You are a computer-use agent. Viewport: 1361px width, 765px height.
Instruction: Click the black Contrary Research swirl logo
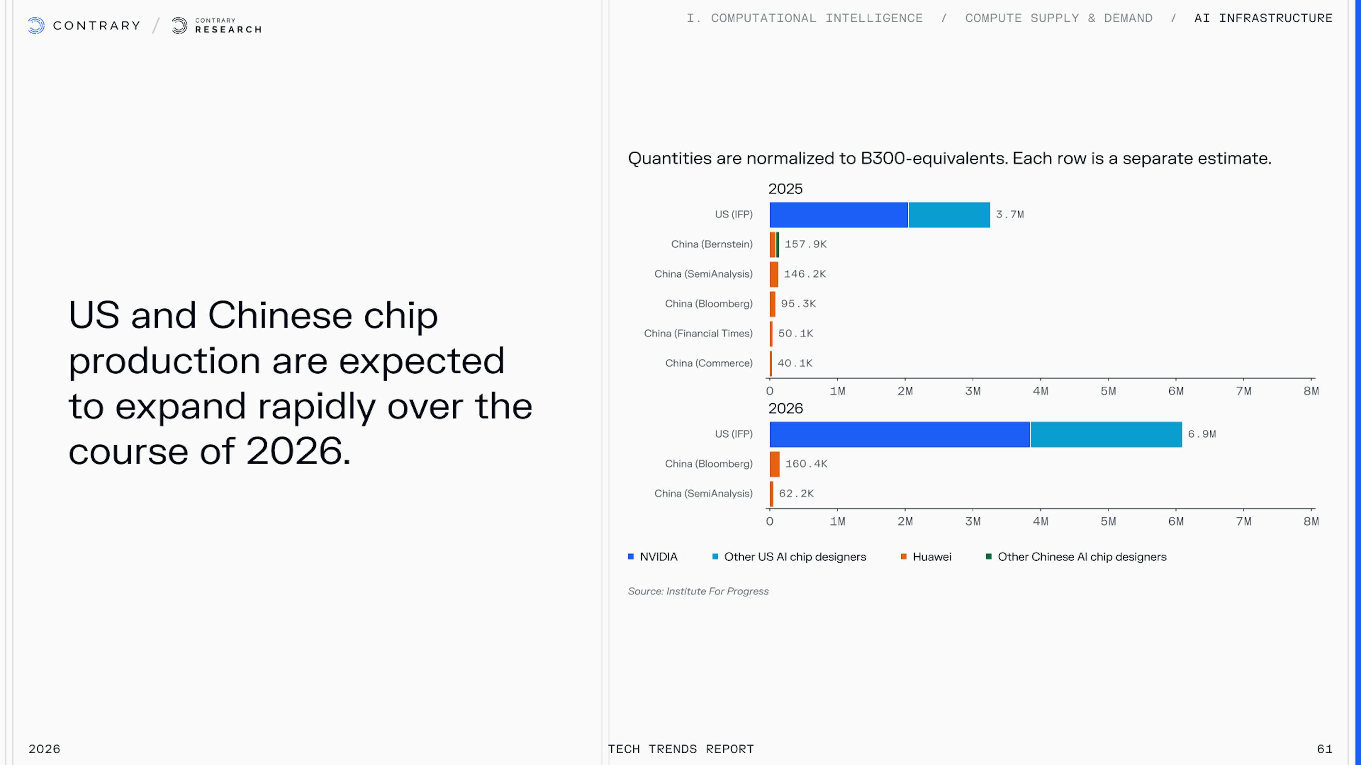coord(179,25)
